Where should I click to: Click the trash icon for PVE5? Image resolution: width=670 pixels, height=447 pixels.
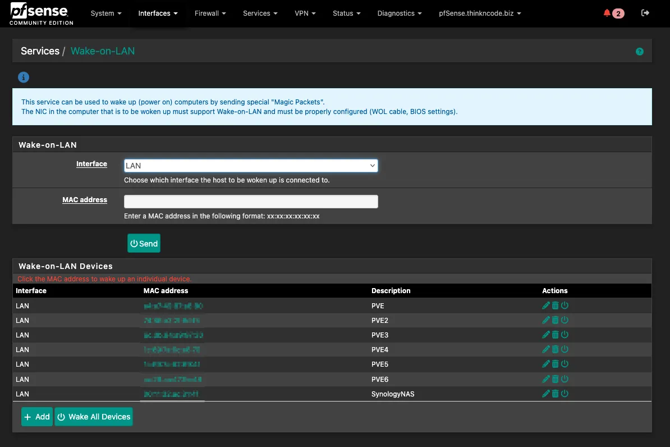click(x=555, y=364)
